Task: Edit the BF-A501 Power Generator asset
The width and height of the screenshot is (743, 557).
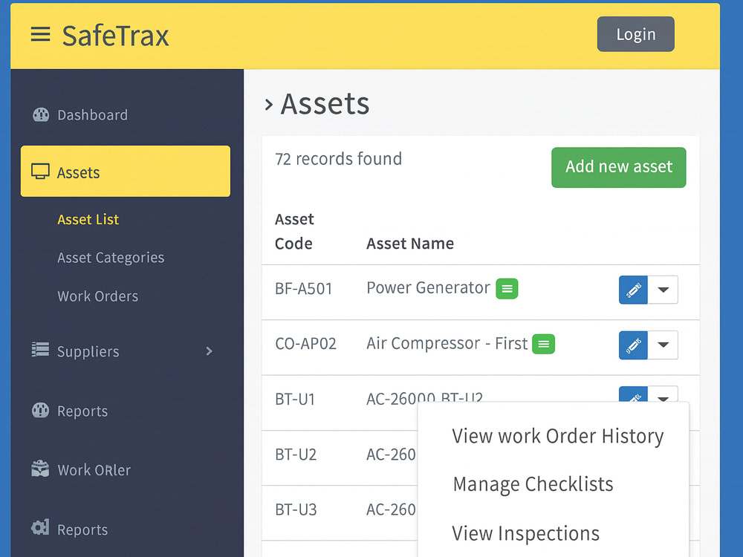Action: [x=633, y=290]
